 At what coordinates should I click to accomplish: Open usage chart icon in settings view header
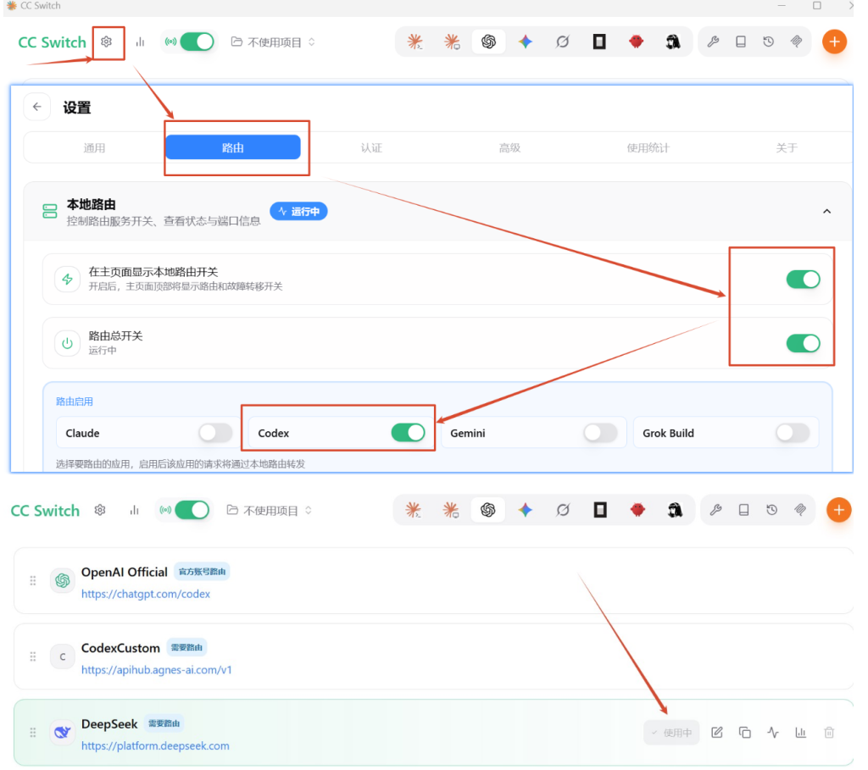click(x=140, y=42)
